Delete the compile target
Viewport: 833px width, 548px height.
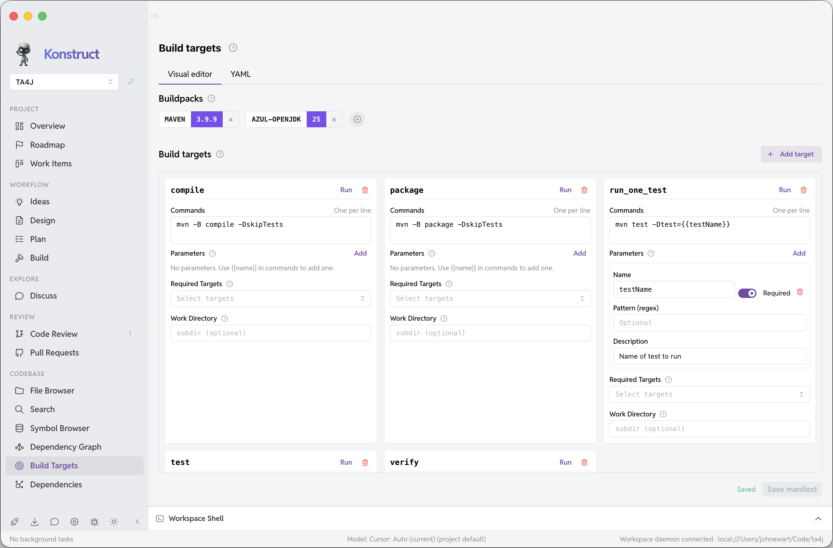click(365, 190)
